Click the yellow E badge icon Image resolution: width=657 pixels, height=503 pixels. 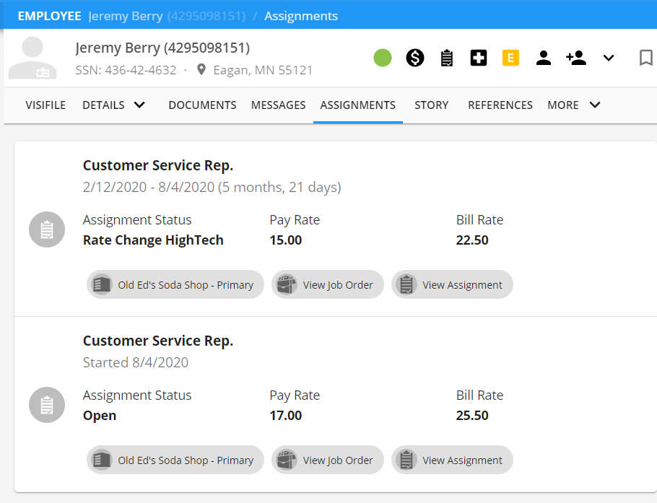[x=510, y=58]
